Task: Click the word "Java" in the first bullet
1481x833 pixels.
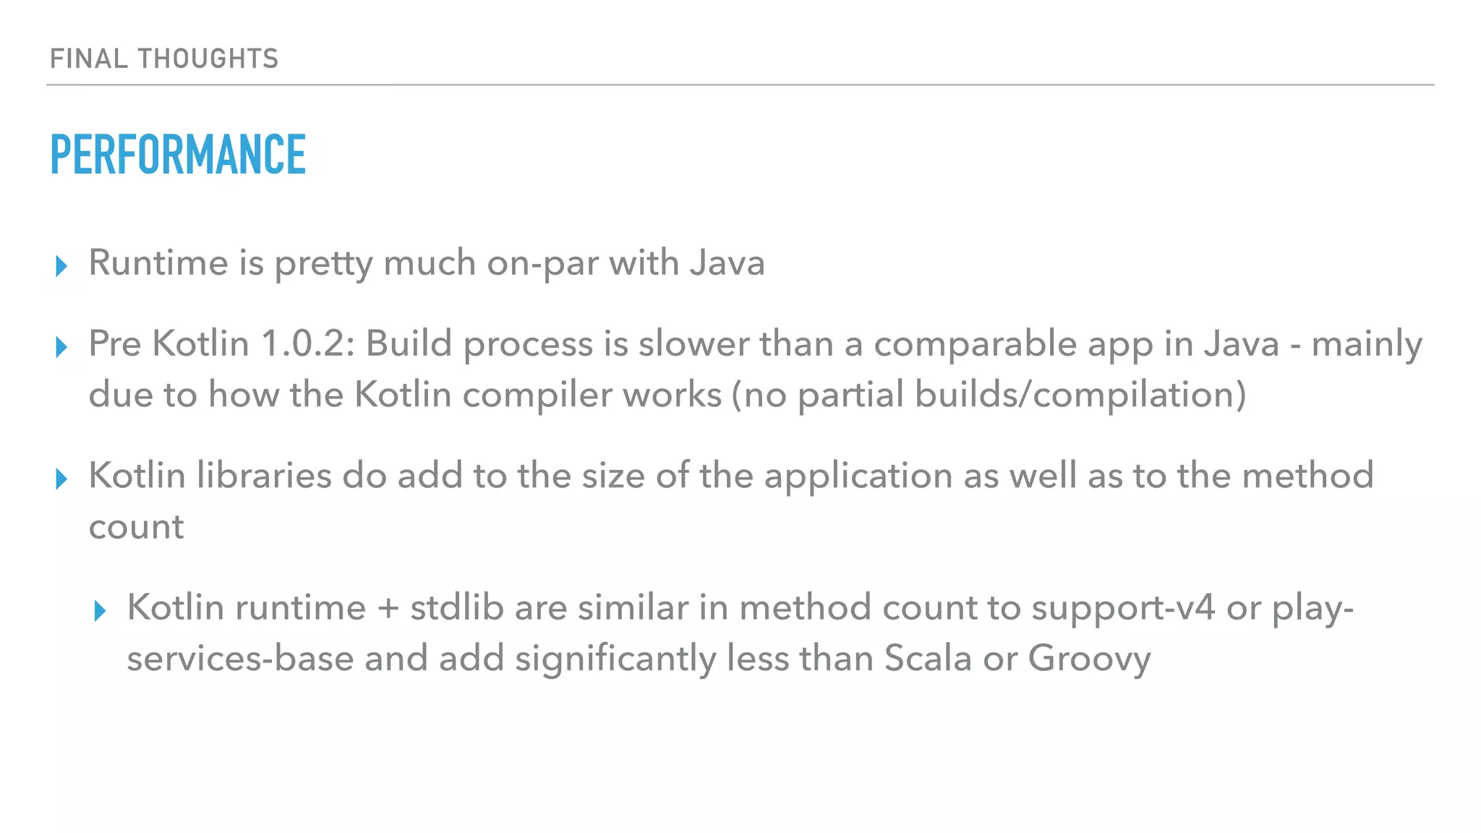Action: (x=727, y=262)
